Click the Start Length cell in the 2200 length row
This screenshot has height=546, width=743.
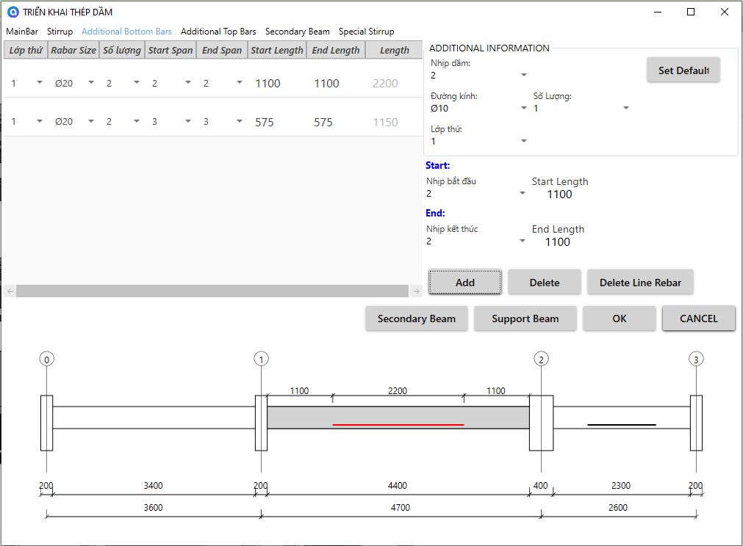tap(268, 83)
